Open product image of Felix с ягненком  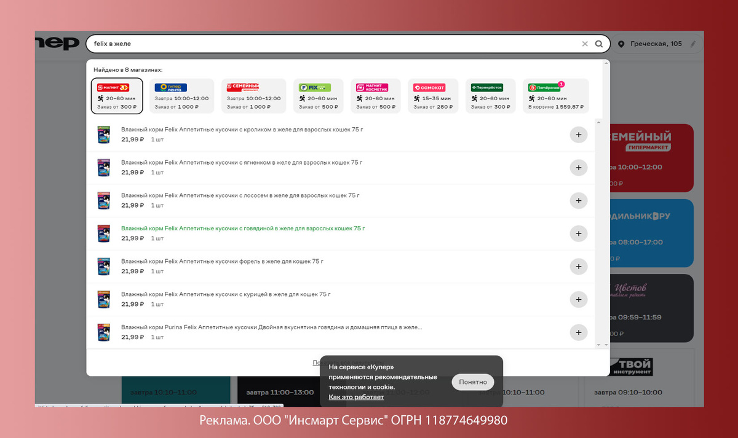click(103, 167)
